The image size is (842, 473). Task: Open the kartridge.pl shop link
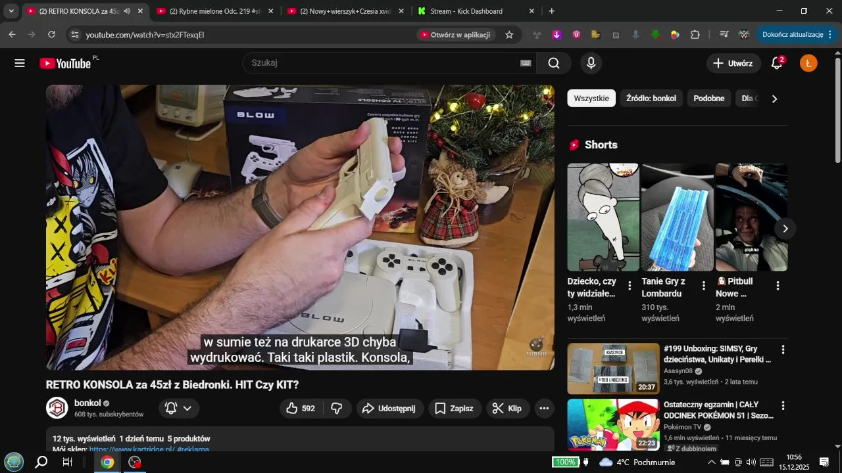[132, 450]
